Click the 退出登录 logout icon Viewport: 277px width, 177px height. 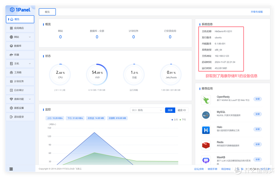pyautogui.click(x=11, y=117)
